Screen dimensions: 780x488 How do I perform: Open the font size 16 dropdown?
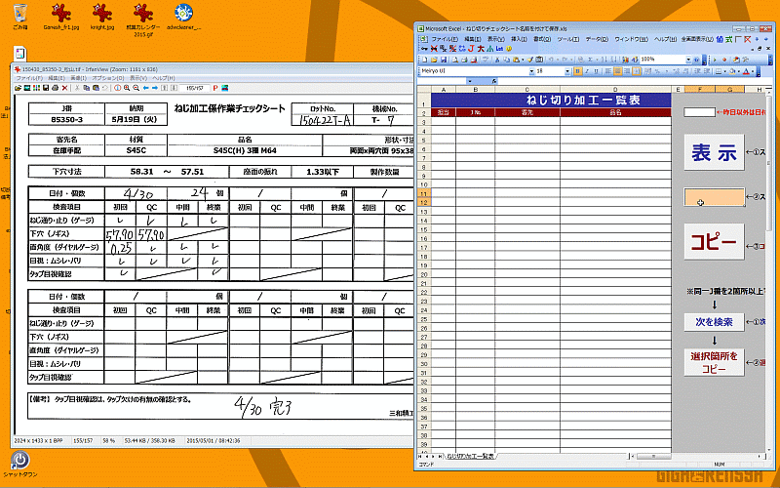(x=567, y=71)
